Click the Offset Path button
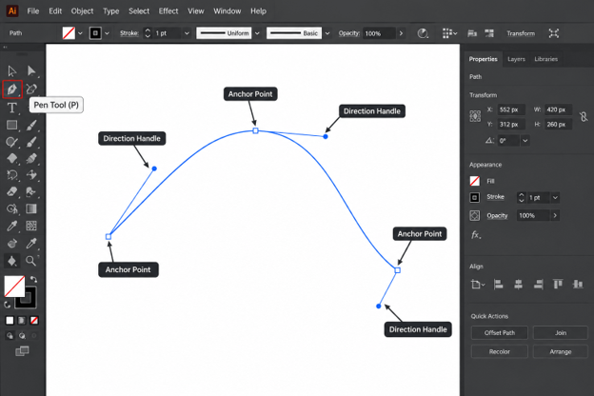The height and width of the screenshot is (396, 594). point(500,333)
